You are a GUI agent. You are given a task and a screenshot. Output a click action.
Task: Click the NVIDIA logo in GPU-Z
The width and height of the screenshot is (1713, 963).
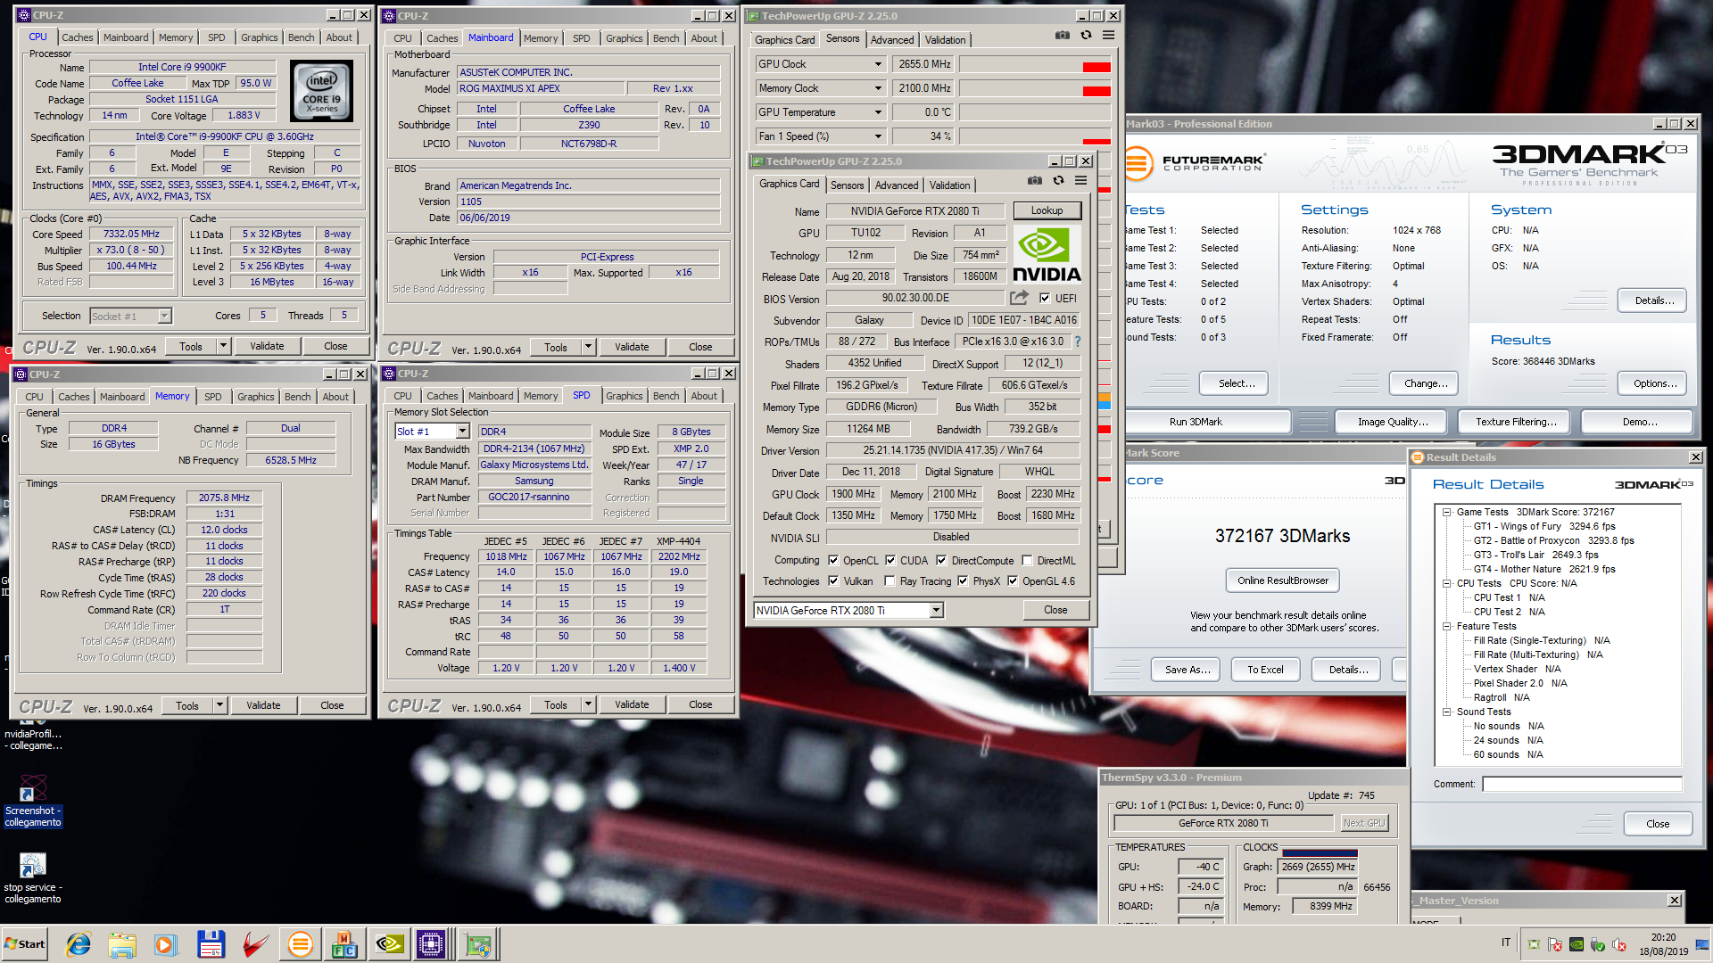coord(1047,253)
